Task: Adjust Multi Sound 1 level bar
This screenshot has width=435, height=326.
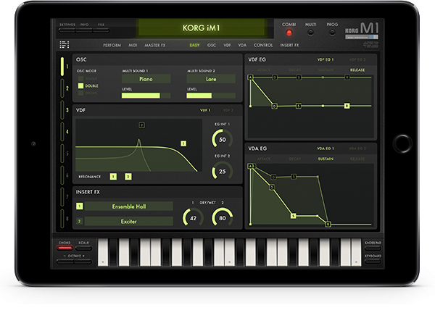Action: click(x=146, y=96)
